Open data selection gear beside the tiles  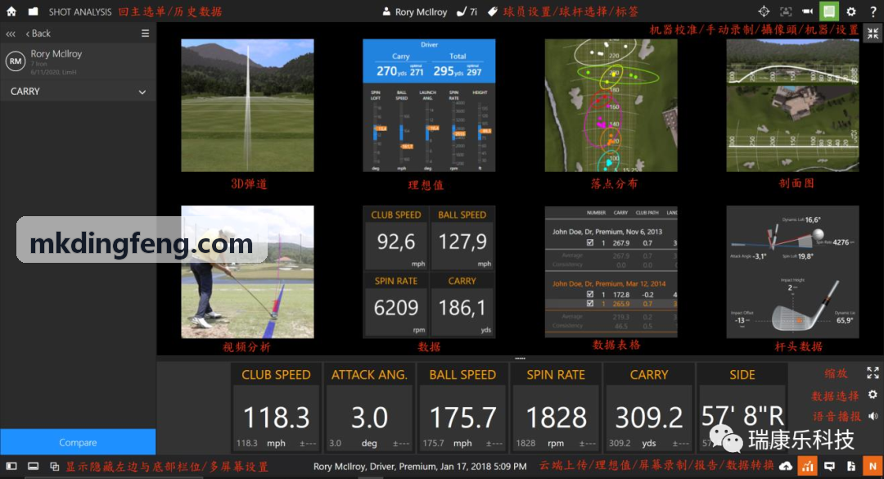(x=873, y=395)
